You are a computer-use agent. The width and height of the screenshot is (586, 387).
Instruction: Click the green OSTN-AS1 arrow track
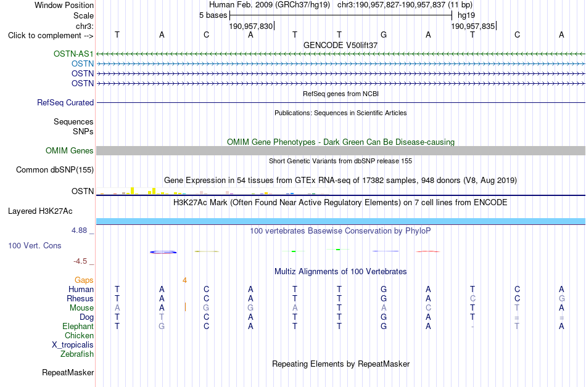[340, 54]
